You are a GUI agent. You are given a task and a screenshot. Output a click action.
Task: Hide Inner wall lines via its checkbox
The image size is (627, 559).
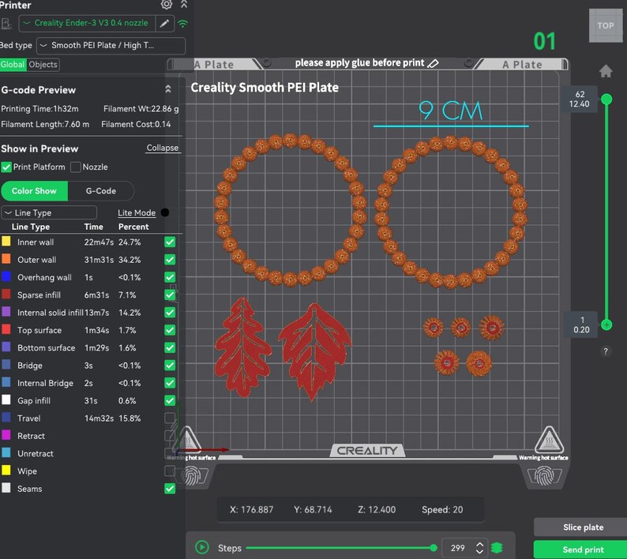click(170, 242)
